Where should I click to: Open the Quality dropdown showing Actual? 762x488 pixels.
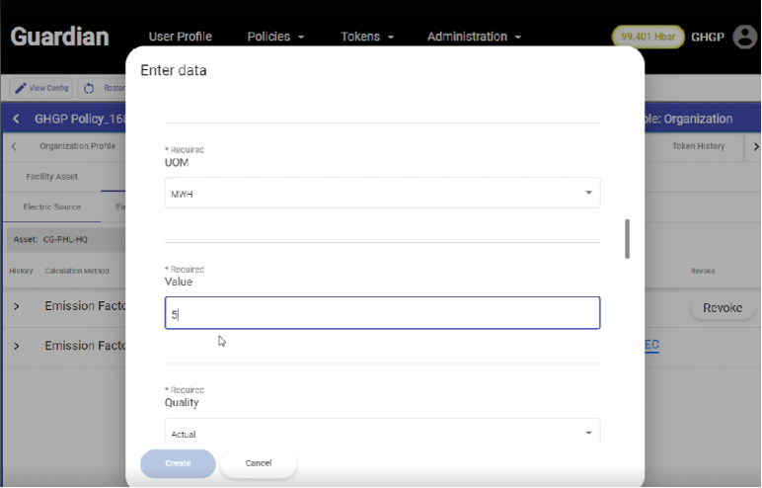(382, 434)
